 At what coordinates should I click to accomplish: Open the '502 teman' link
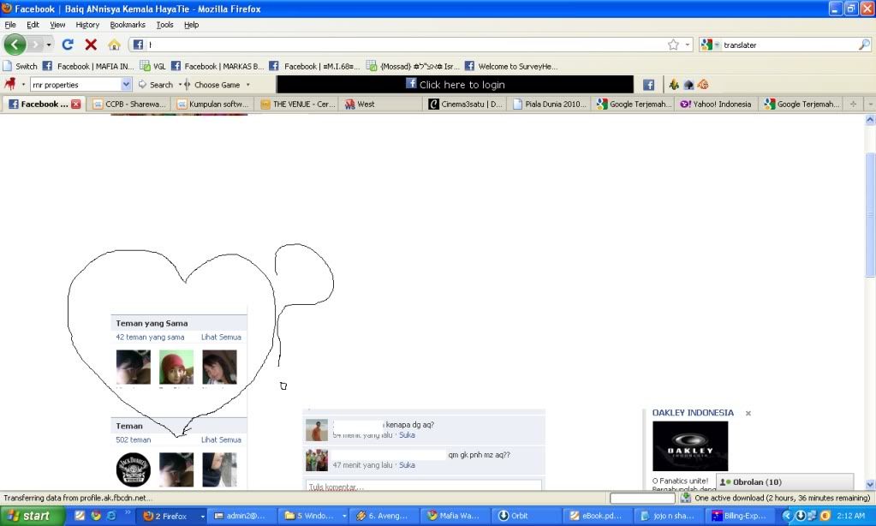click(133, 440)
